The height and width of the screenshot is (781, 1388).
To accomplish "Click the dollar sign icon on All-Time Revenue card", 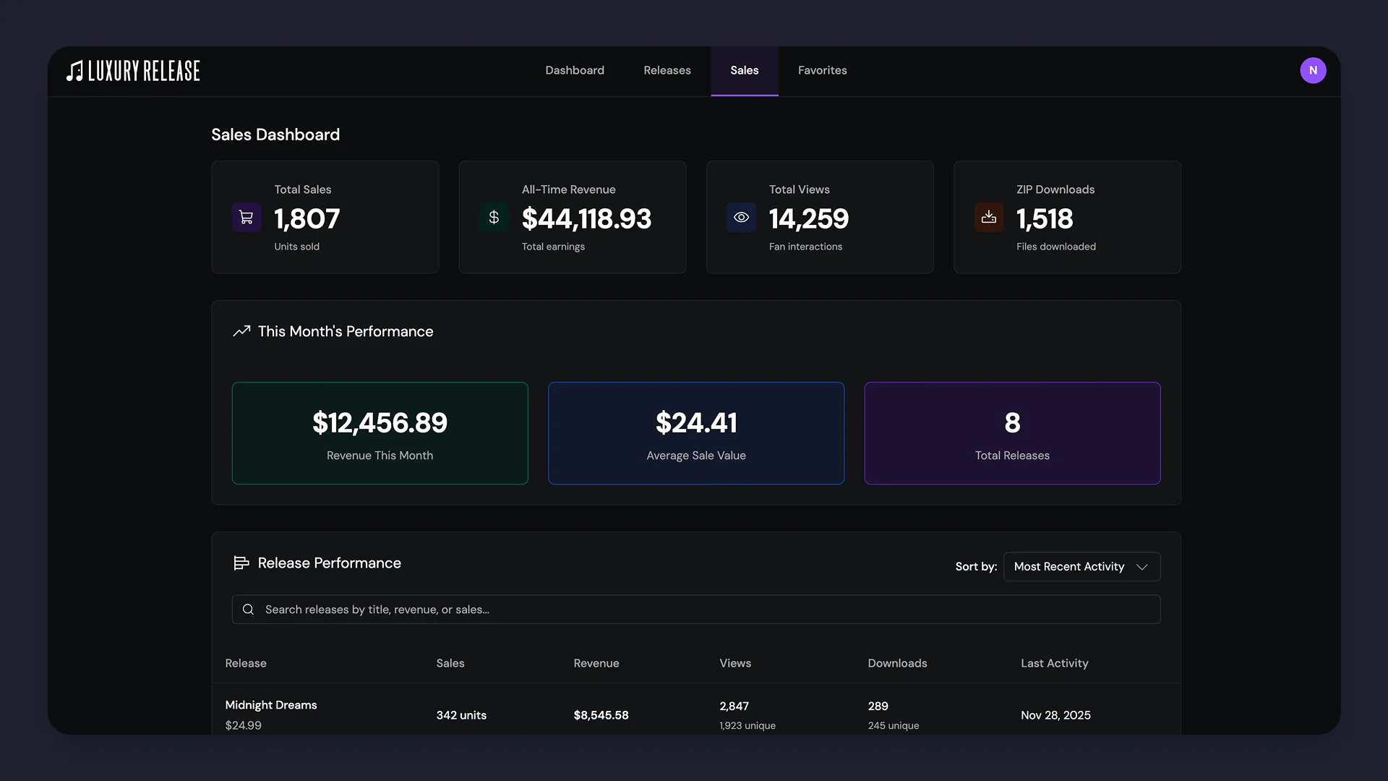I will (493, 217).
